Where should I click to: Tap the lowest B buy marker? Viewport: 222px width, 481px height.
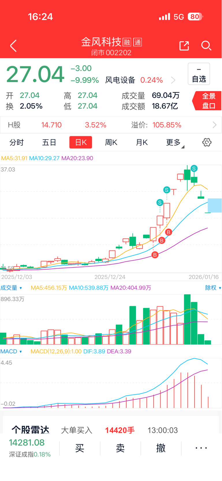coord(155,255)
